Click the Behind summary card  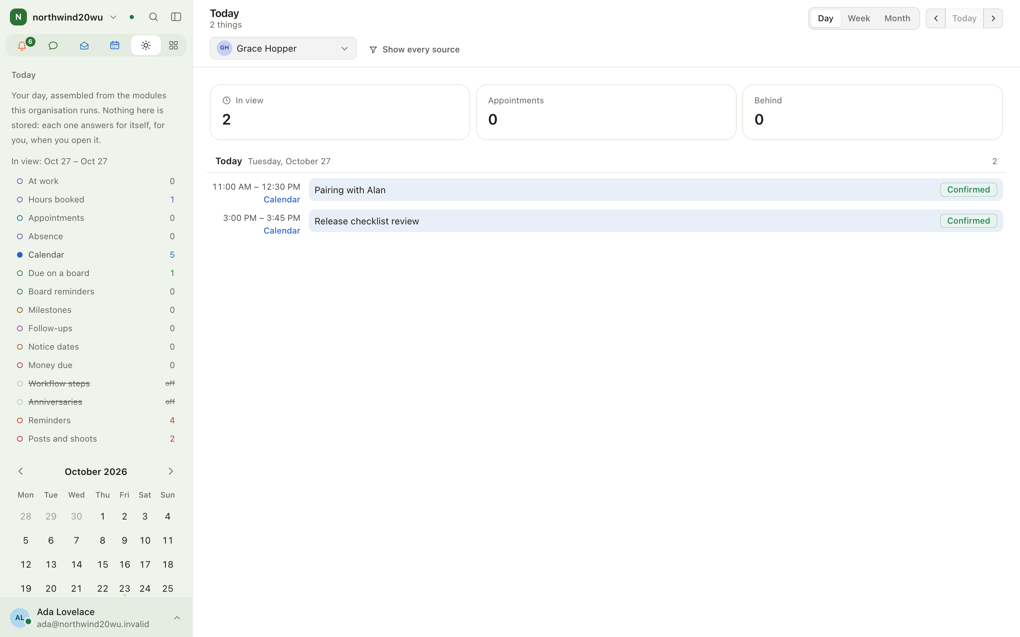point(872,112)
